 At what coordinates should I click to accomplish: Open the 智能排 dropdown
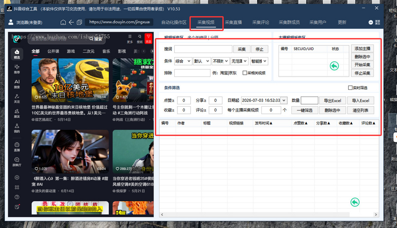(x=259, y=61)
